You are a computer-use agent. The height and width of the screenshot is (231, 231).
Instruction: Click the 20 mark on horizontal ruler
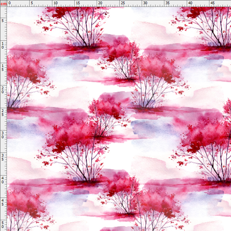100,3
